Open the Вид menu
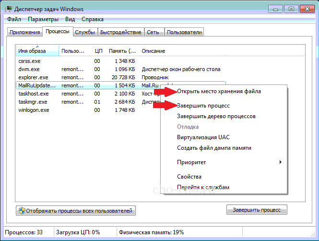319x241 pixels. click(70, 19)
